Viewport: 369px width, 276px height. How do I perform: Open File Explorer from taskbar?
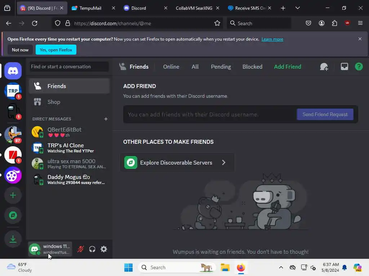click(225, 267)
